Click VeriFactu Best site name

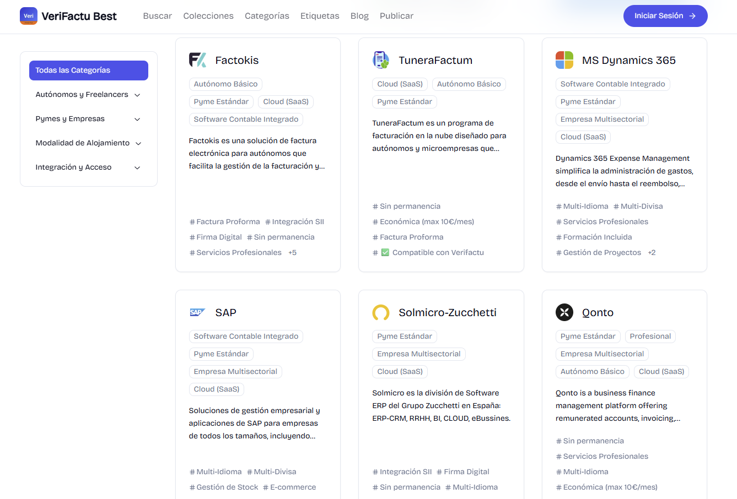79,16
